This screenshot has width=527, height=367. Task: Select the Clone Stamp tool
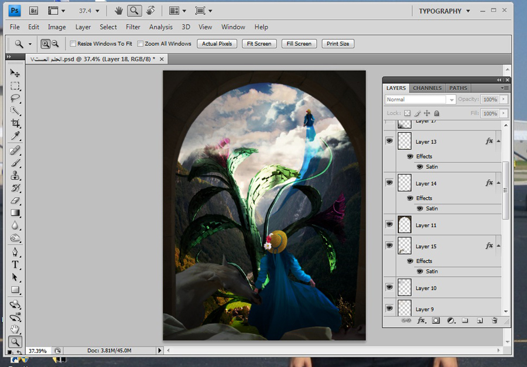(15, 176)
